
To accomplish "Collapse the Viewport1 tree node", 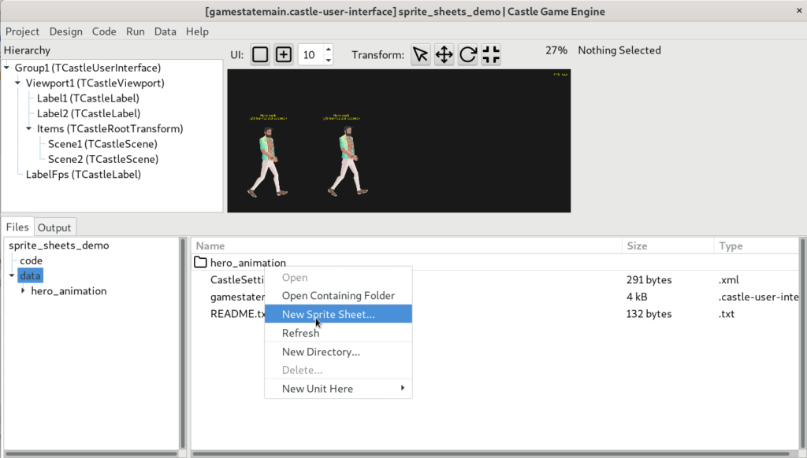I will click(18, 83).
